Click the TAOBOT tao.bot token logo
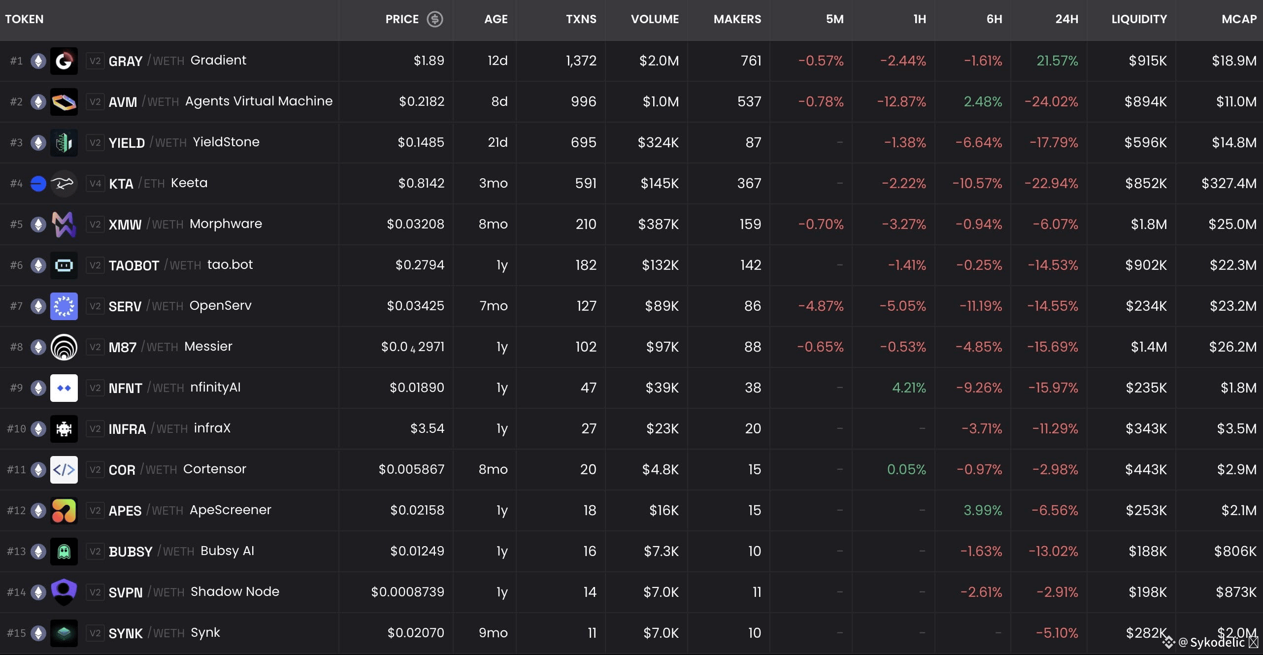Viewport: 1263px width, 655px height. [64, 265]
